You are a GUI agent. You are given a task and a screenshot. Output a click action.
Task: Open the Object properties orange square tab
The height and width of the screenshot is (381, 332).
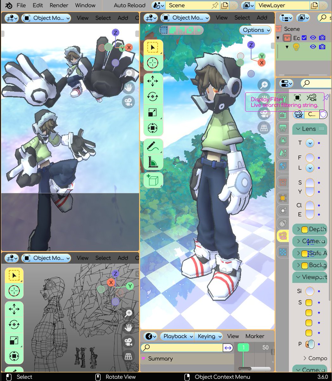(x=283, y=198)
